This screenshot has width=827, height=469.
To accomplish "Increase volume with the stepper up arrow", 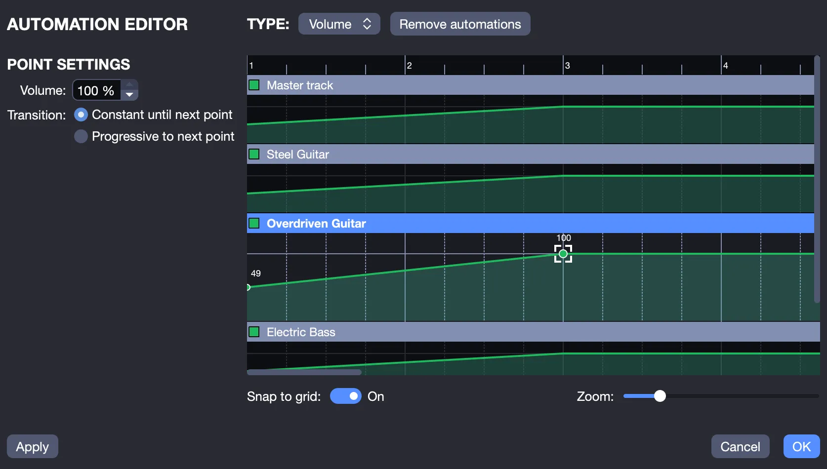I will [x=129, y=84].
